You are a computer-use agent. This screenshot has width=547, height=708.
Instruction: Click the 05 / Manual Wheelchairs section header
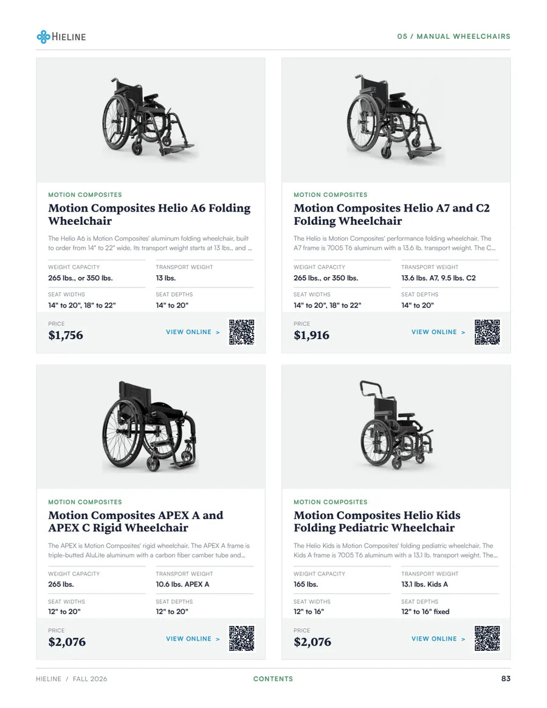454,36
